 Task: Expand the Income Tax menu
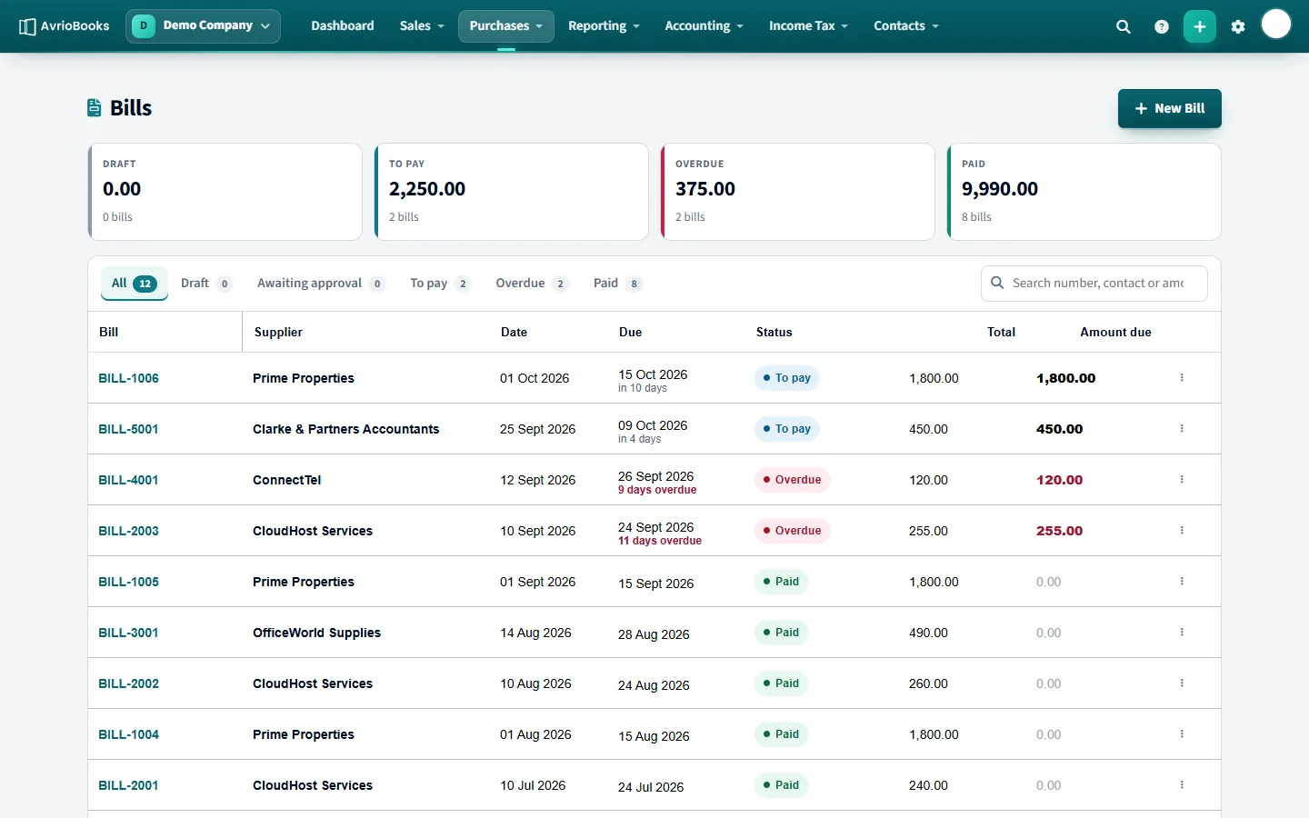pyautogui.click(x=808, y=26)
